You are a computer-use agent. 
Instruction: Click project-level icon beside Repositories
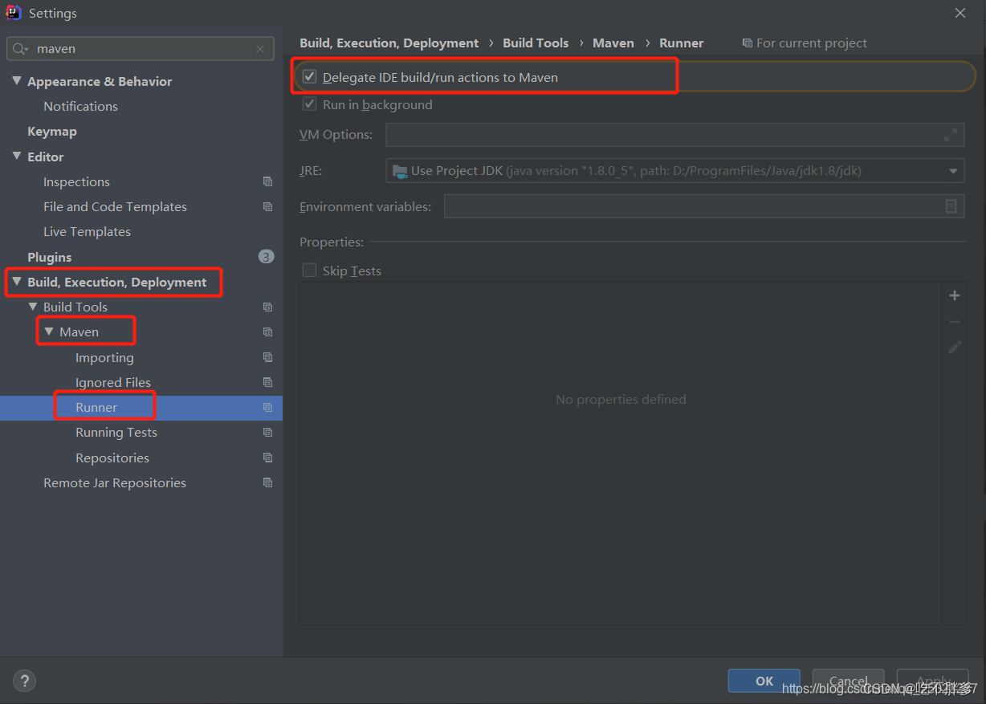click(x=268, y=458)
